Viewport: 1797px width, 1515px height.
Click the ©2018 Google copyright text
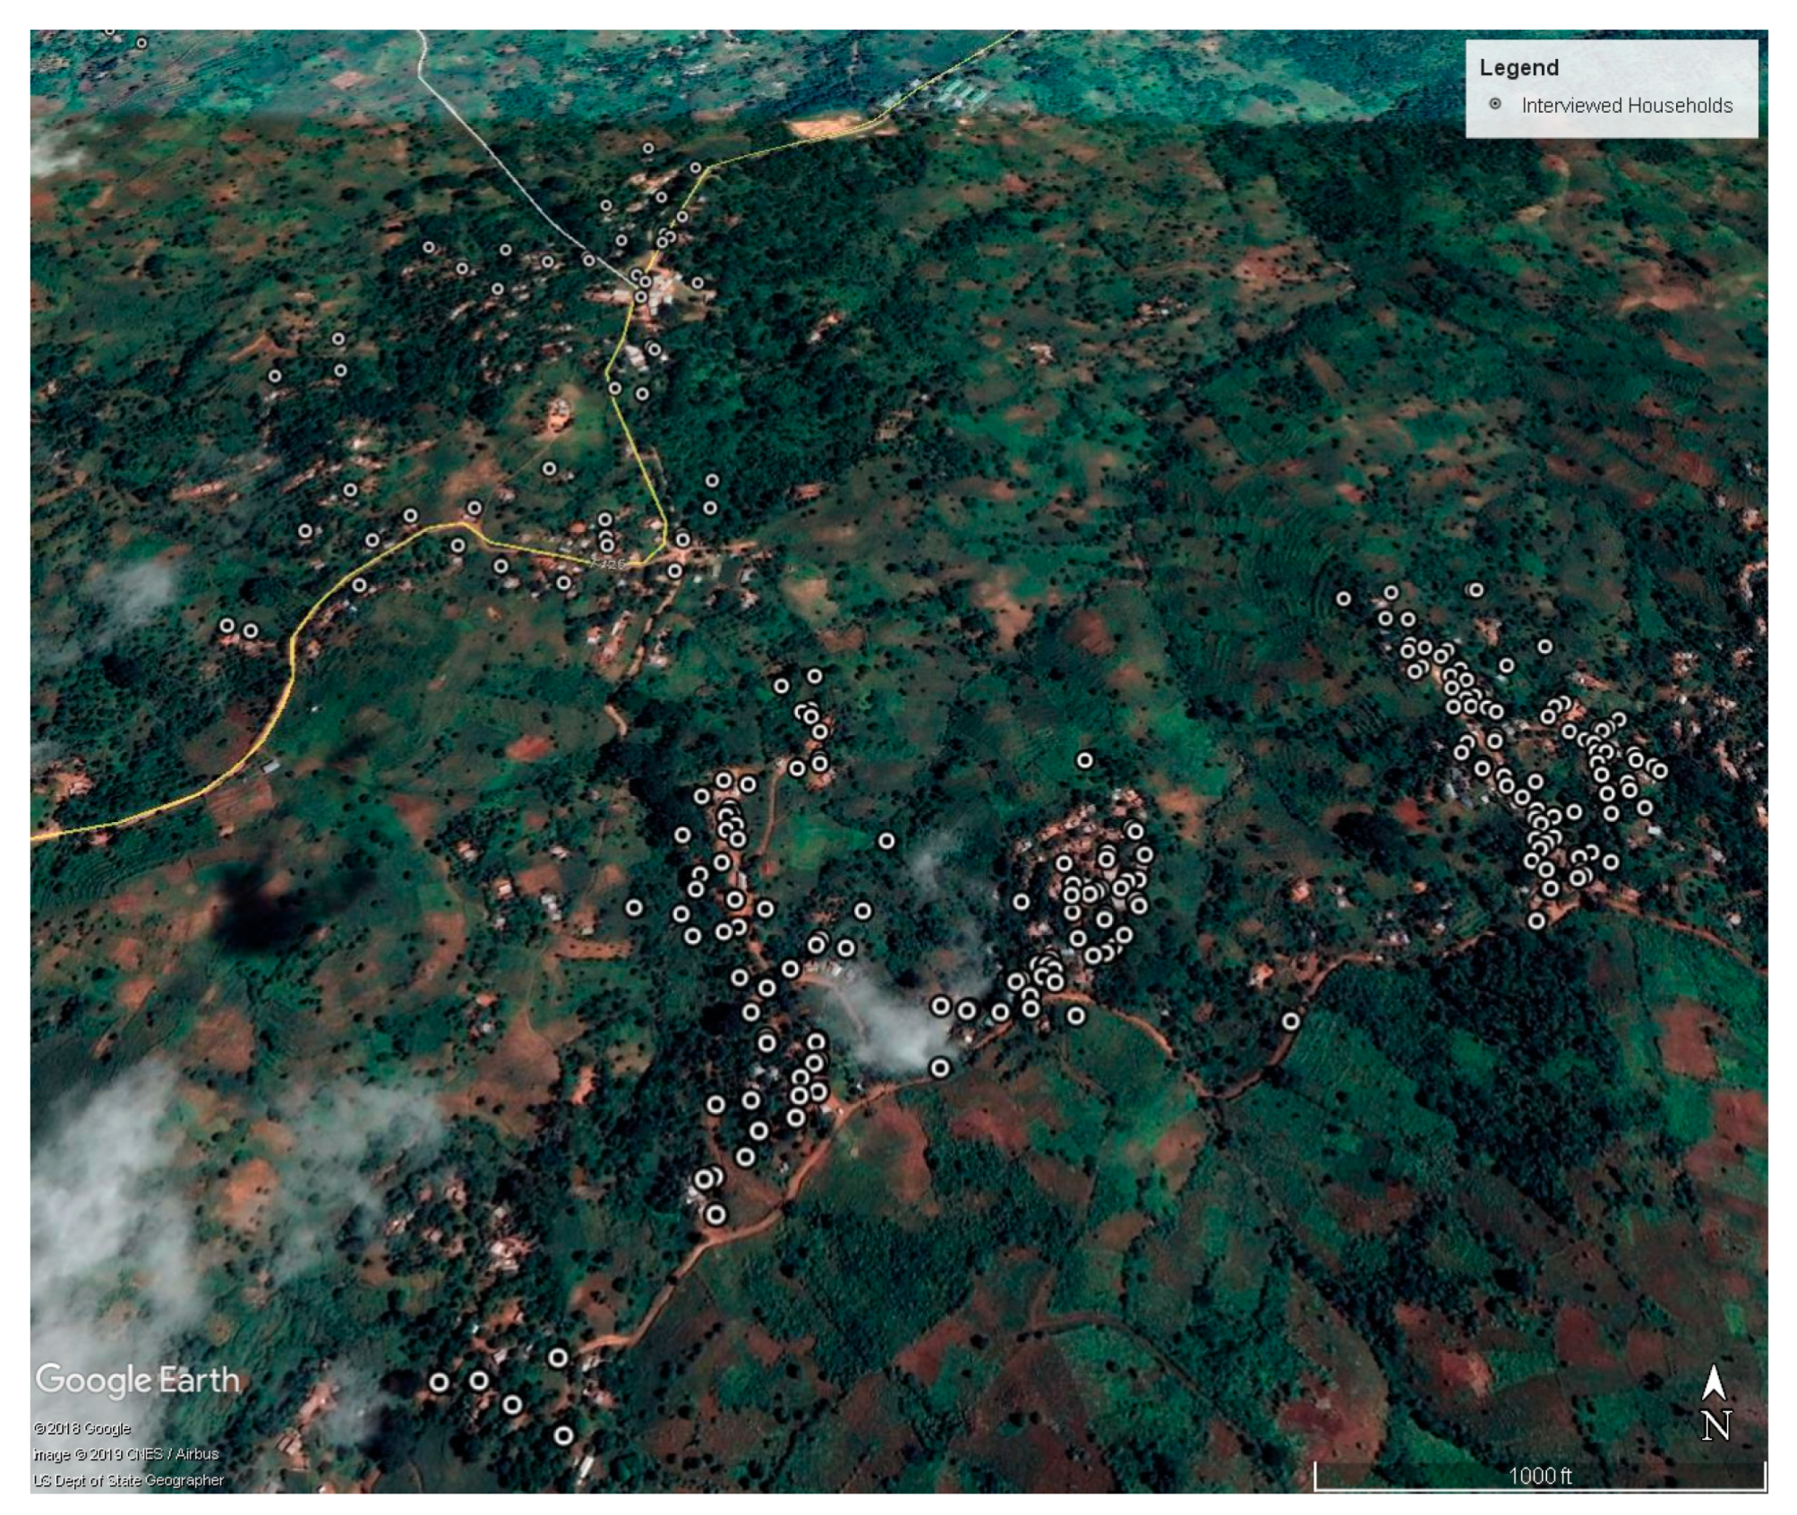coord(81,1428)
